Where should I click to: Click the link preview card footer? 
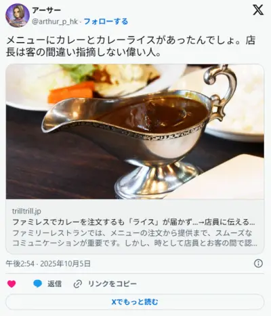[135, 226]
